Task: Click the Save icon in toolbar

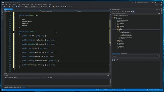Action: click(15, 7)
